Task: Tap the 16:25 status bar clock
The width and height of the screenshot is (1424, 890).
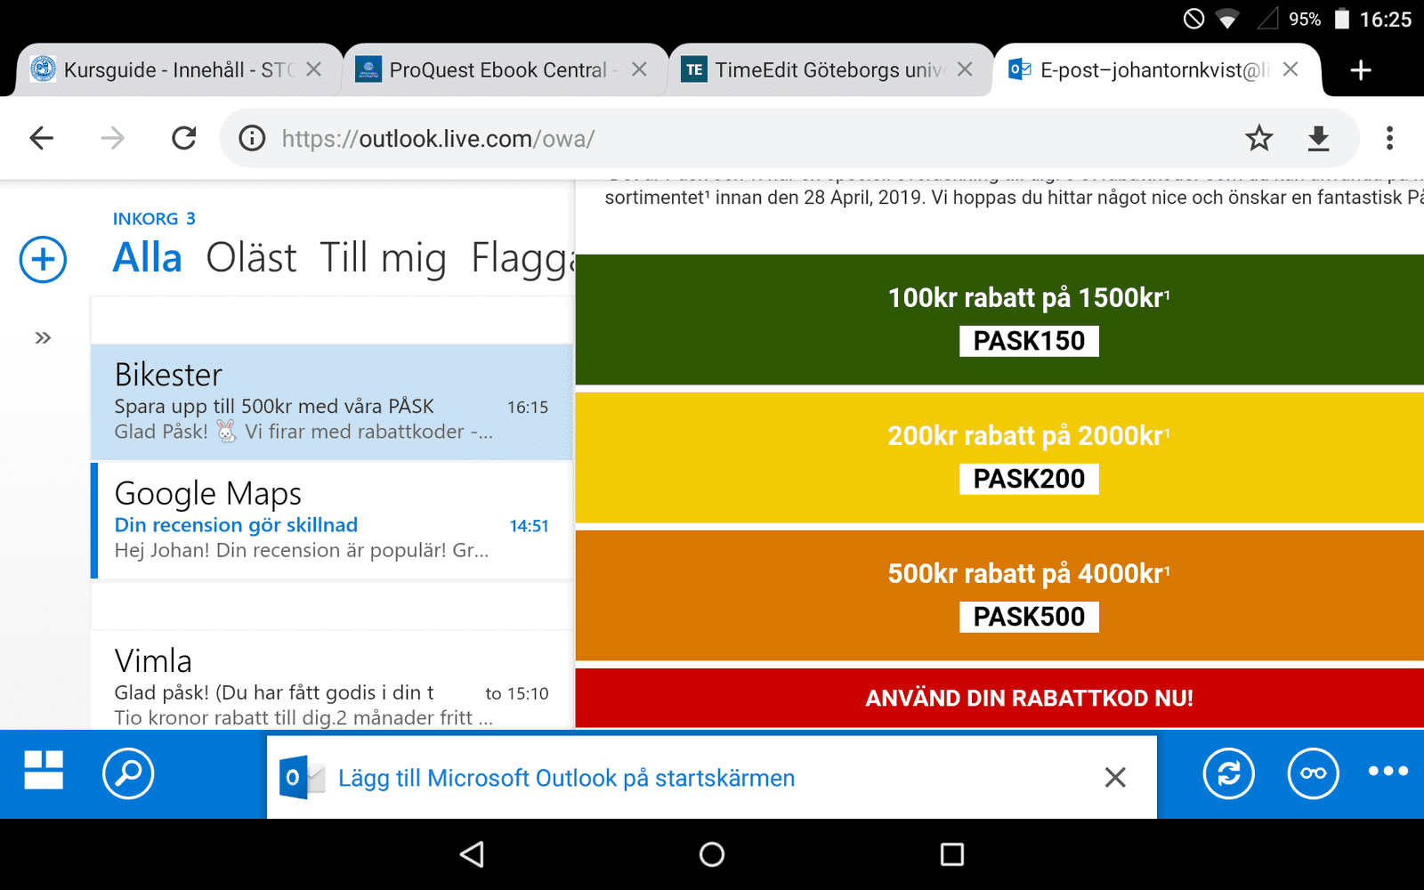Action: tap(1386, 19)
